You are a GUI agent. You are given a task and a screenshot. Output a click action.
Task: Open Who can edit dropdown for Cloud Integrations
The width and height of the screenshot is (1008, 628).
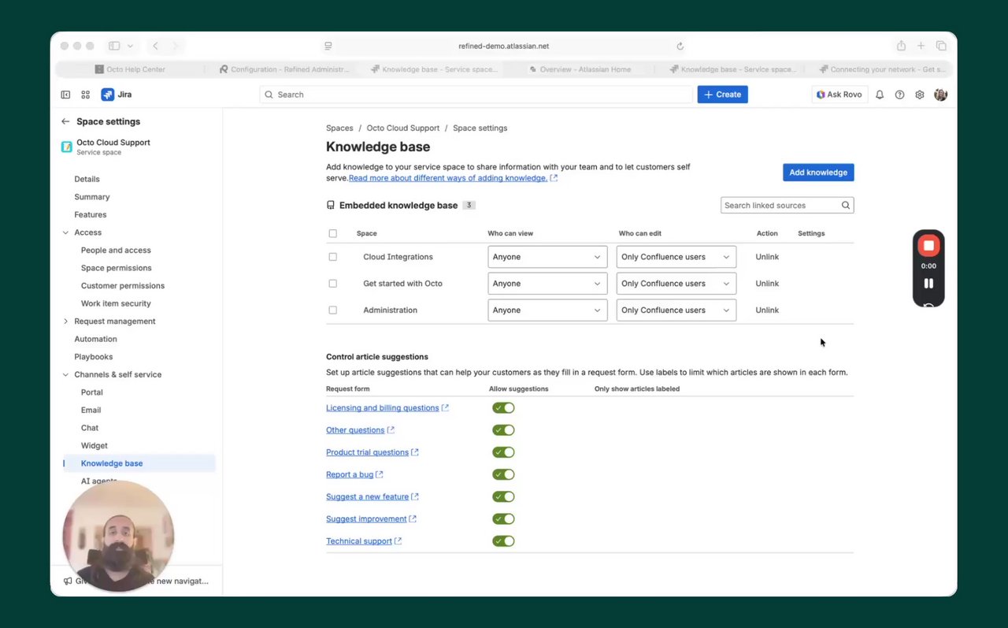(x=676, y=257)
